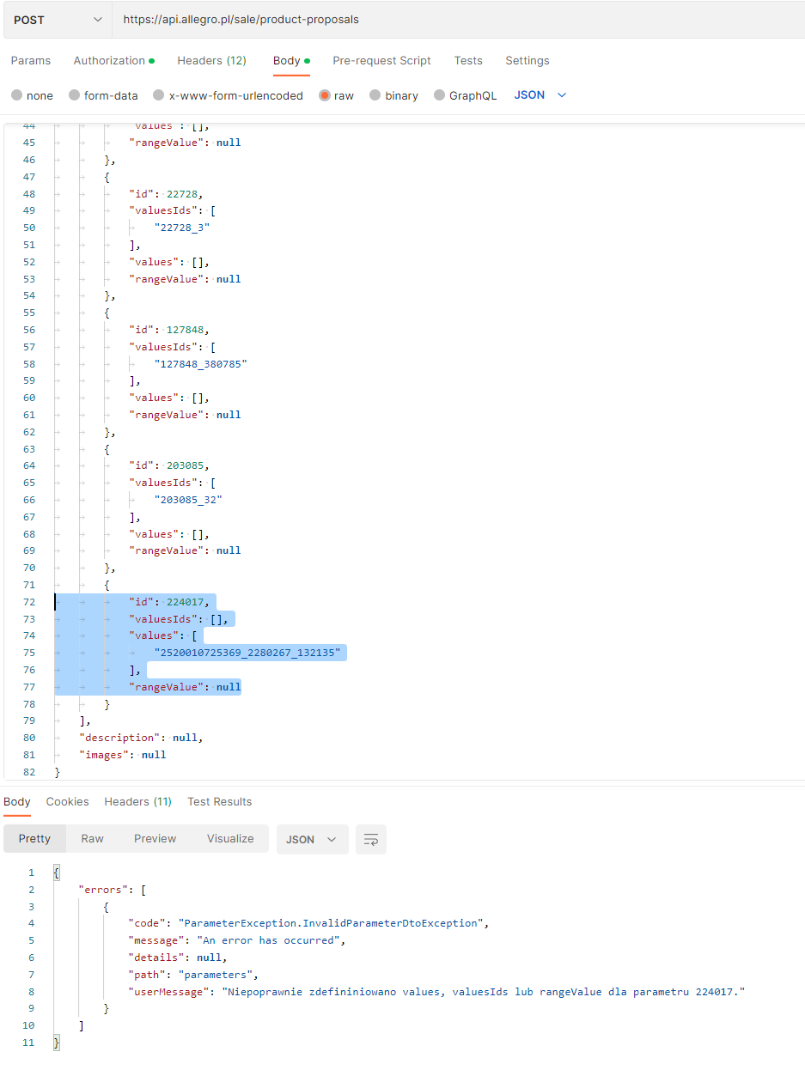Select the x-www-form-urlencoded body type
Screen dimensions: 805x1070
point(228,95)
